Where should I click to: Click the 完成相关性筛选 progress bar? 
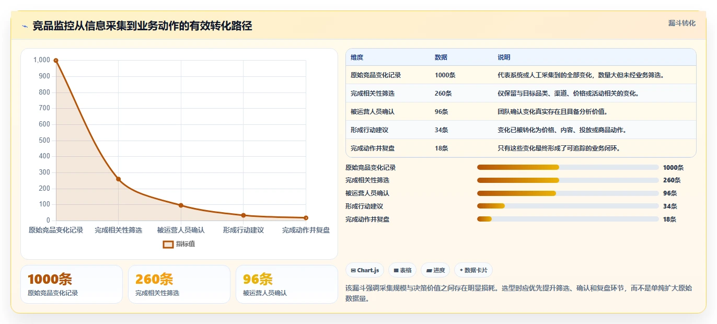coord(568,180)
